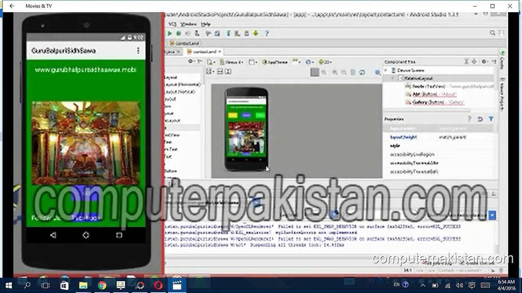Open File Explorer from taskbar
This screenshot has height=293, width=522.
click(83, 285)
